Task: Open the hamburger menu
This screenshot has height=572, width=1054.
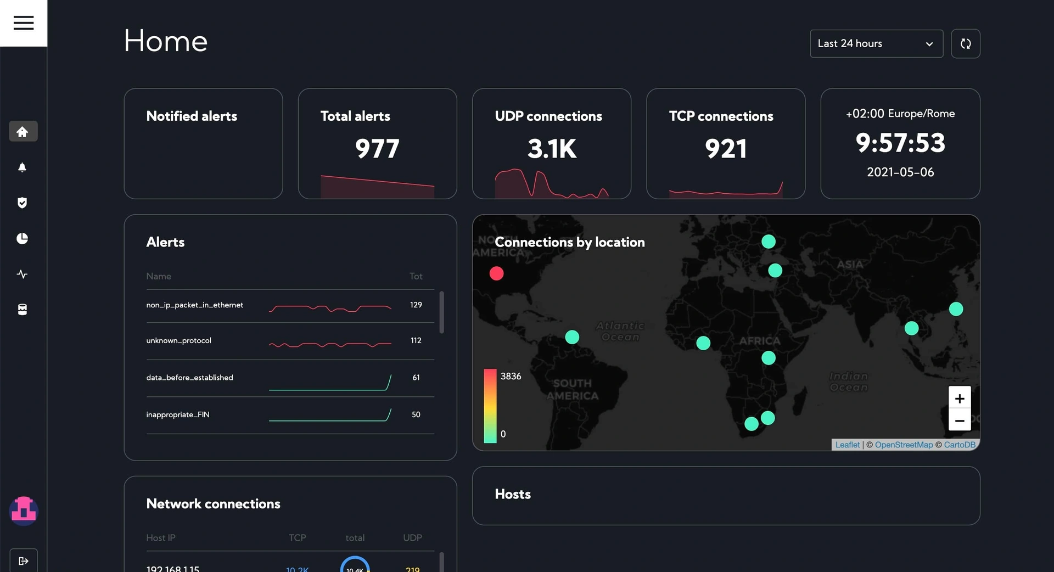Action: (24, 23)
